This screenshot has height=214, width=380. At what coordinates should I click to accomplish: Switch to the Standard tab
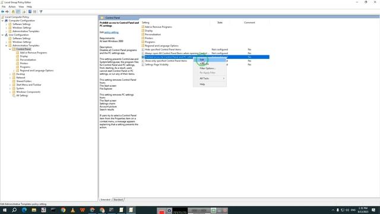point(118,200)
